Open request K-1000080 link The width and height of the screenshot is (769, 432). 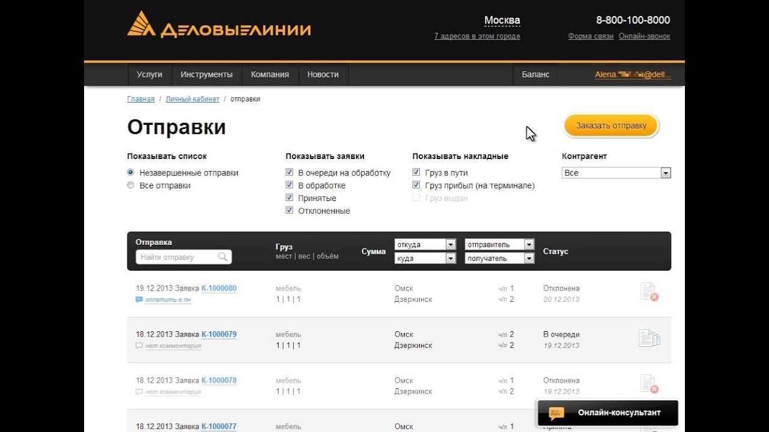(219, 288)
